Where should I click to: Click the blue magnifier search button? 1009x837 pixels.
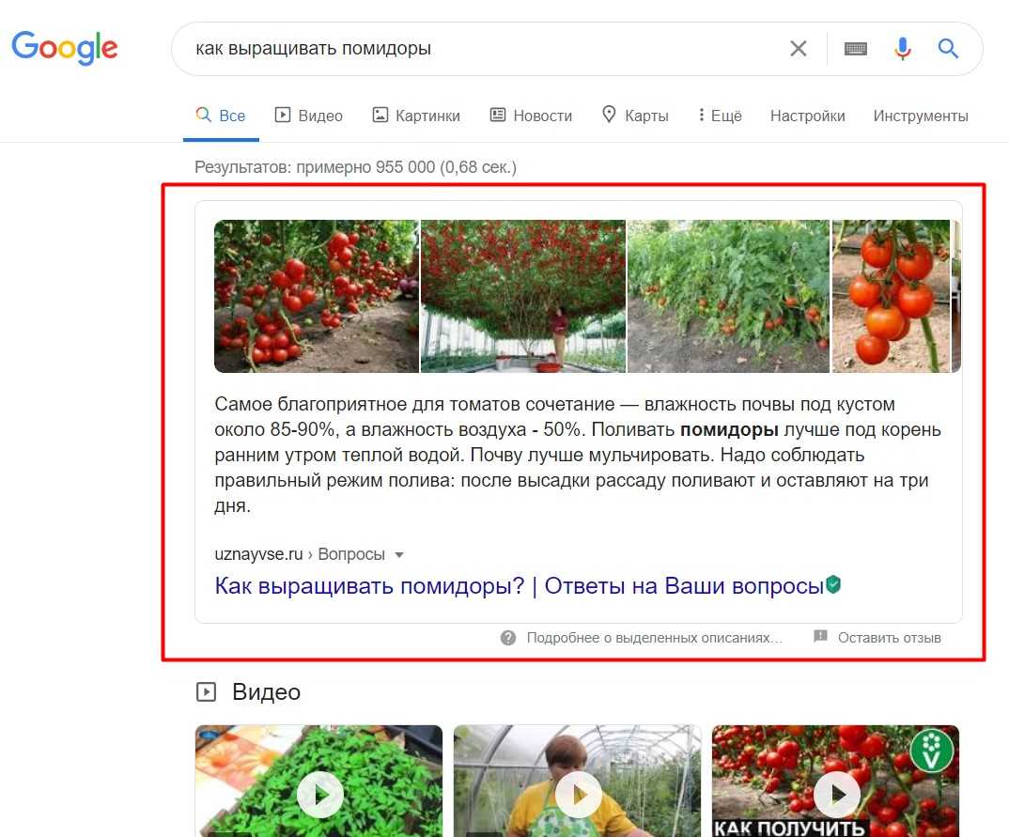949,49
